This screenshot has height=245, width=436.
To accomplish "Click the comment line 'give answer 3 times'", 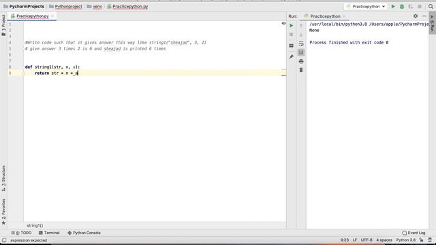I will click(x=95, y=48).
